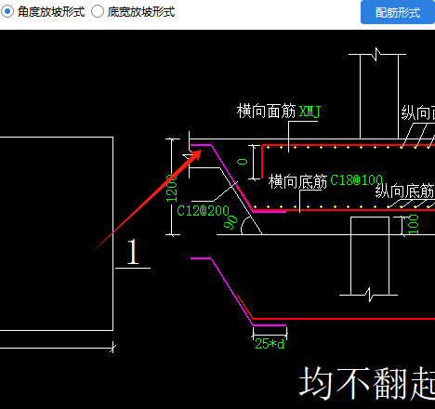Click the green XMJ value beside 横向面筋

pyautogui.click(x=310, y=112)
